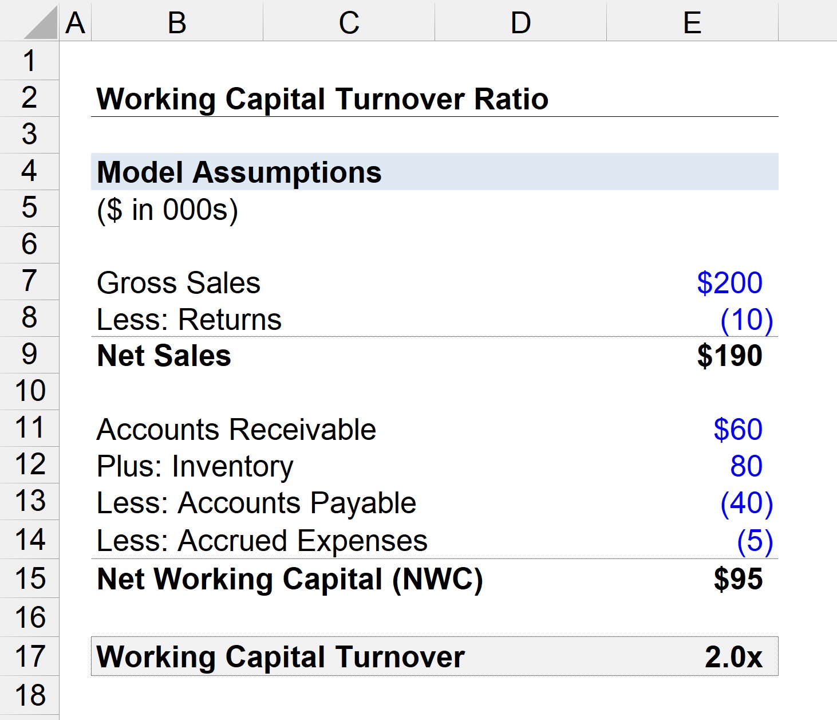Select column E header
Viewport: 837px width, 720px height.
[x=692, y=23]
